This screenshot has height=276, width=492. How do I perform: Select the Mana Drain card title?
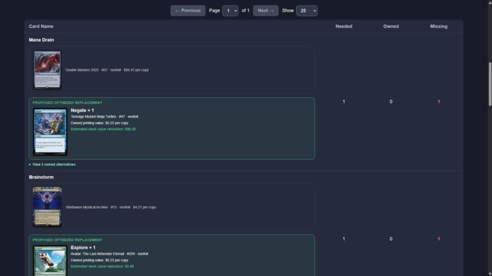[x=42, y=40]
